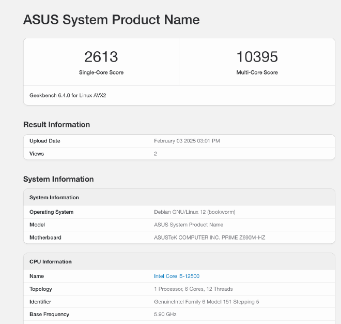The width and height of the screenshot is (341, 324).
Task: Click the Result Information heading
Action: pos(56,124)
